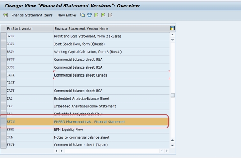Select the EA1 version code cell
241x158 pixels.
(x=30, y=98)
